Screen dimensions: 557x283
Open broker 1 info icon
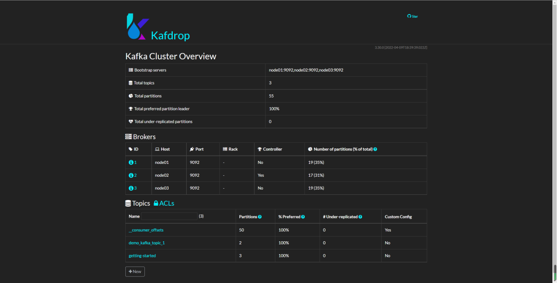tap(130, 162)
